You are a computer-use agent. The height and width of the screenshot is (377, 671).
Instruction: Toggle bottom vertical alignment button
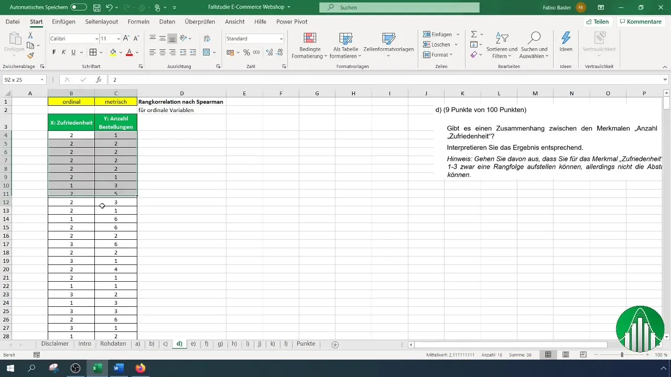point(172,39)
